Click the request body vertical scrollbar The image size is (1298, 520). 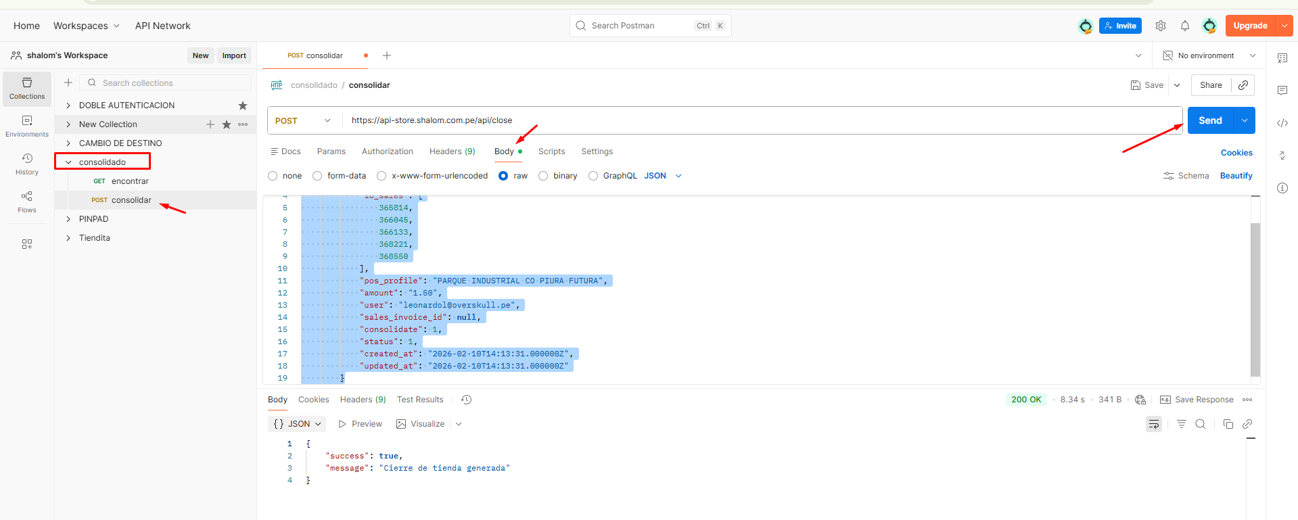tap(1255, 298)
